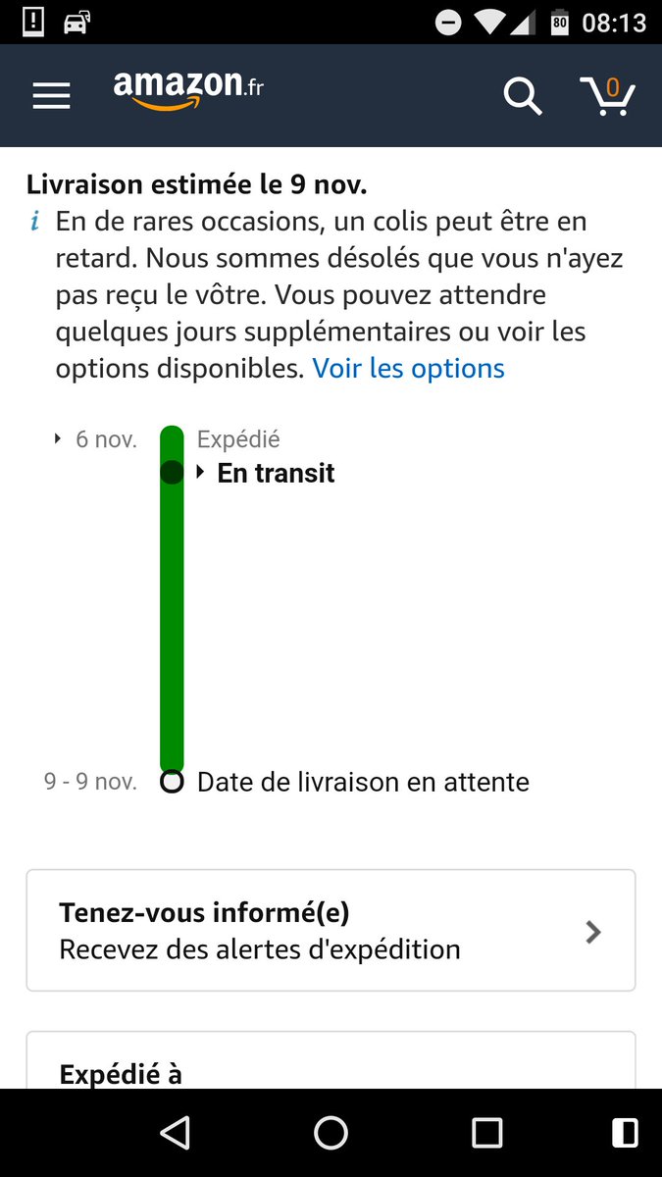Tap the Date de livraison en attente circle
The image size is (662, 1177).
(x=172, y=782)
